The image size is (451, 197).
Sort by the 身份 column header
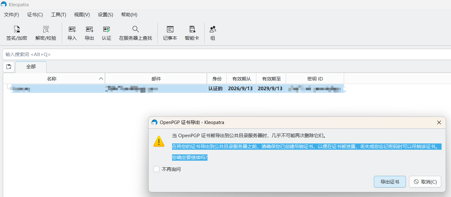point(217,79)
